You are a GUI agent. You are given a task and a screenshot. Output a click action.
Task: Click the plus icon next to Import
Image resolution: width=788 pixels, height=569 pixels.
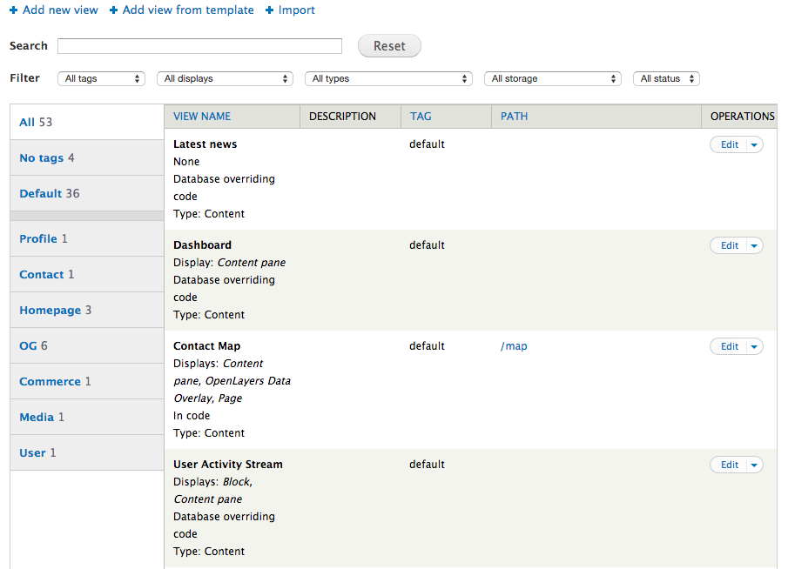click(269, 10)
